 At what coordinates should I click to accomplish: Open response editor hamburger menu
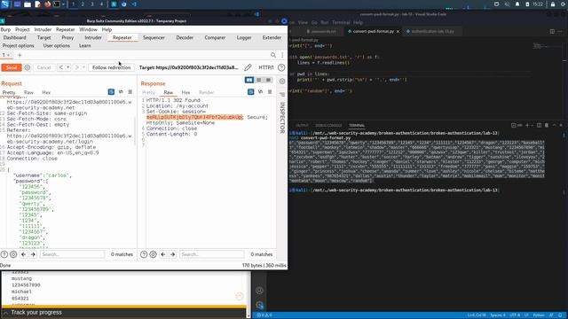[270, 92]
